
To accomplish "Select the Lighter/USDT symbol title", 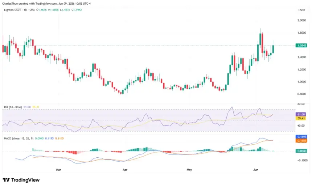I will pyautogui.click(x=12, y=10).
